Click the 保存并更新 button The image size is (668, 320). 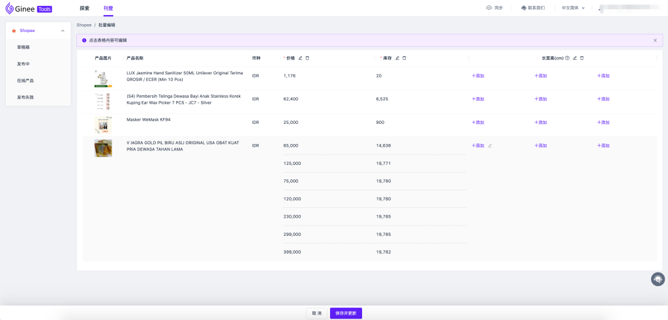[x=346, y=313]
